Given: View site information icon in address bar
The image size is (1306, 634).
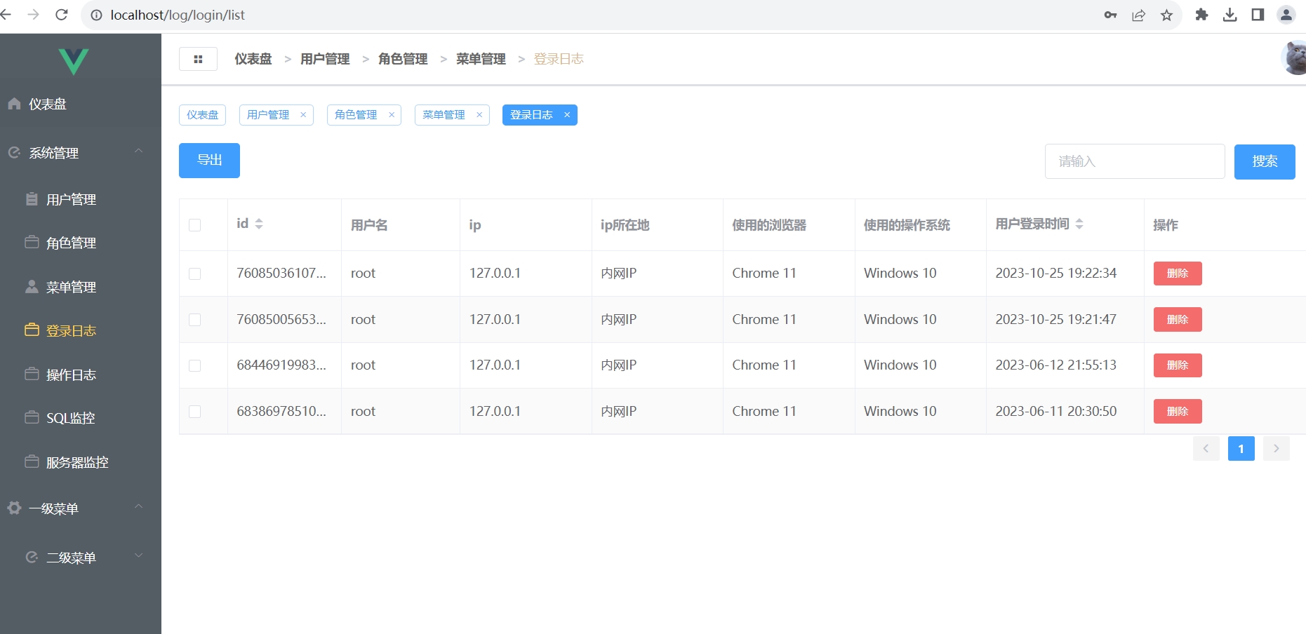Looking at the screenshot, I should pos(97,15).
